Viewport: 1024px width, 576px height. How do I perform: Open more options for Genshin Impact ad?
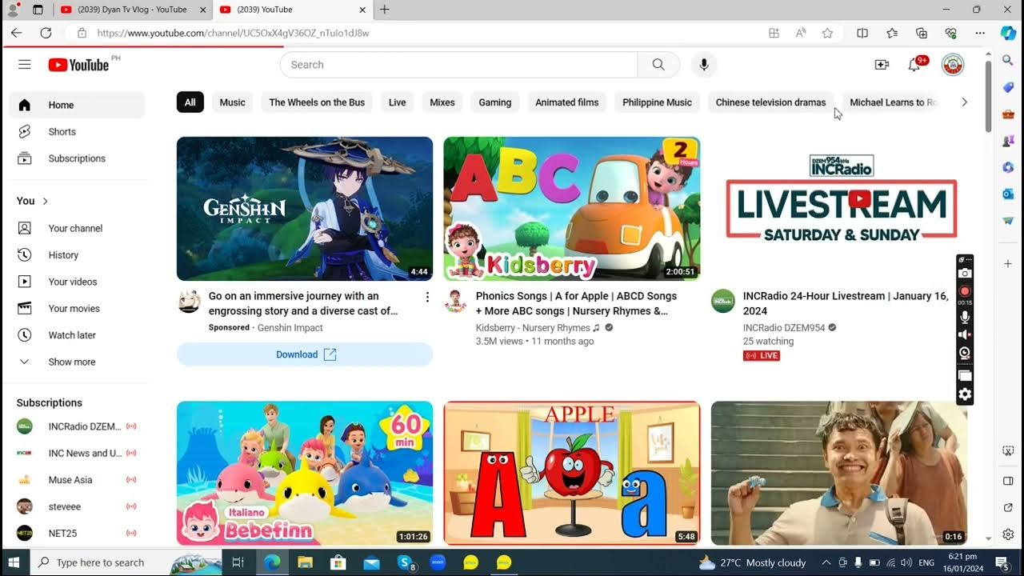coord(427,297)
